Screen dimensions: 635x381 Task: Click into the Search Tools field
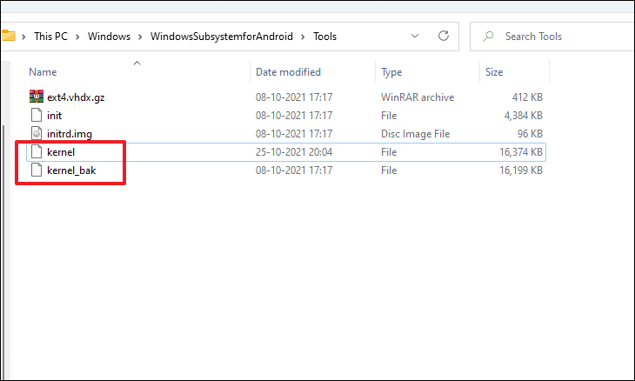pos(552,37)
